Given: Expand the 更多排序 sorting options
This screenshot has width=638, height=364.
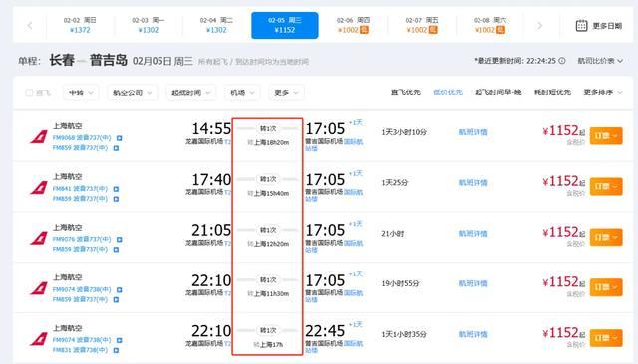Looking at the screenshot, I should 602,92.
